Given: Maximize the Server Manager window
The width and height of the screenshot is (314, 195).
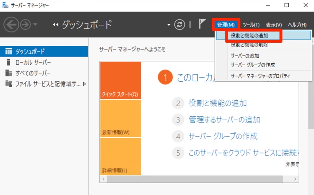Looking at the screenshot, I should tap(287, 5).
